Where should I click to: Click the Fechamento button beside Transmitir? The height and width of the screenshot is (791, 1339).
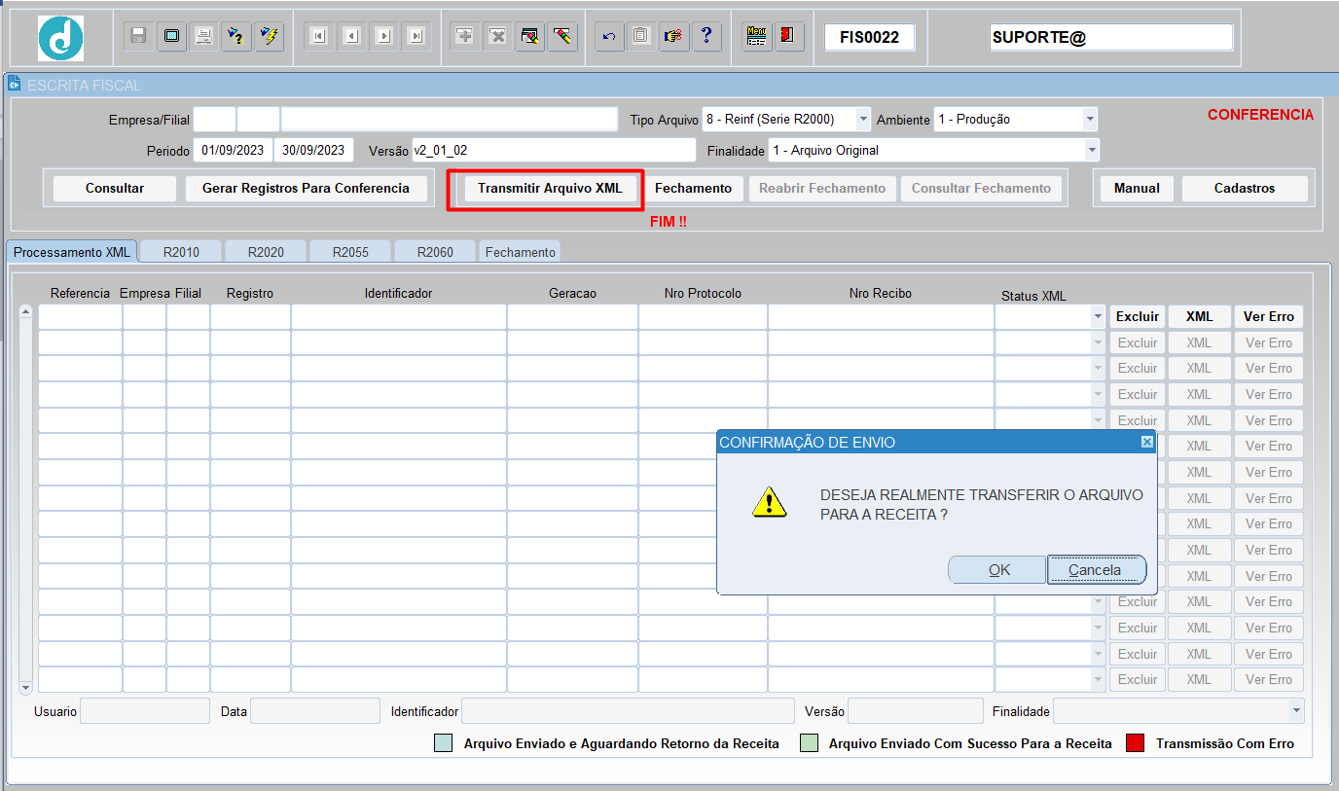click(x=693, y=188)
